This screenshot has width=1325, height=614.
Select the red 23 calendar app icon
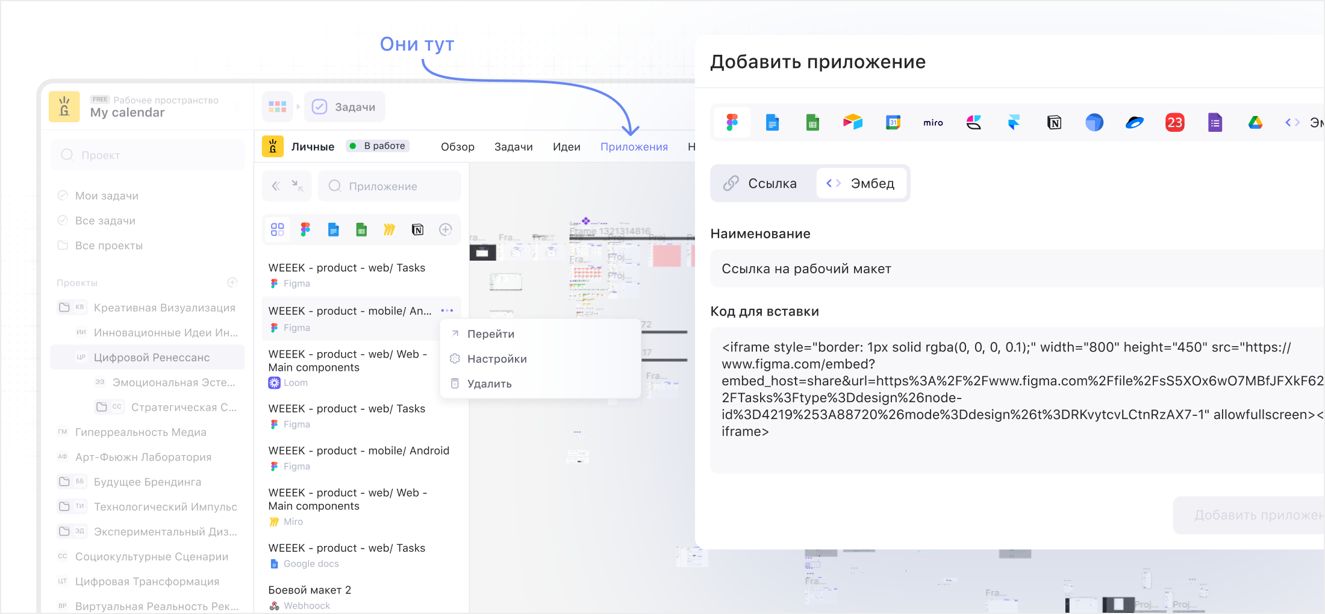click(x=1174, y=123)
